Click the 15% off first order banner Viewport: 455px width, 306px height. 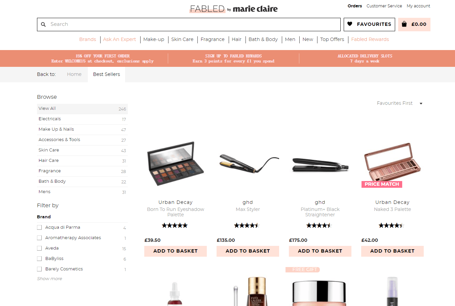103,58
